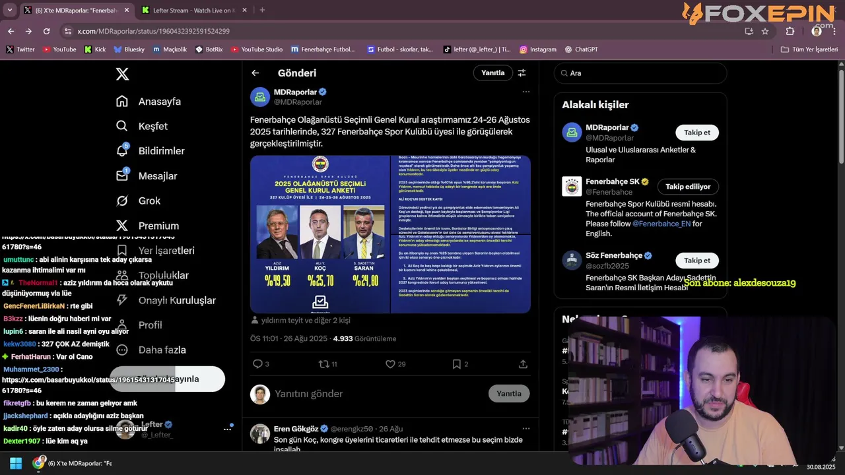Click Takip ediliyor for Fenerbahçe SK
The image size is (845, 475).
click(688, 187)
